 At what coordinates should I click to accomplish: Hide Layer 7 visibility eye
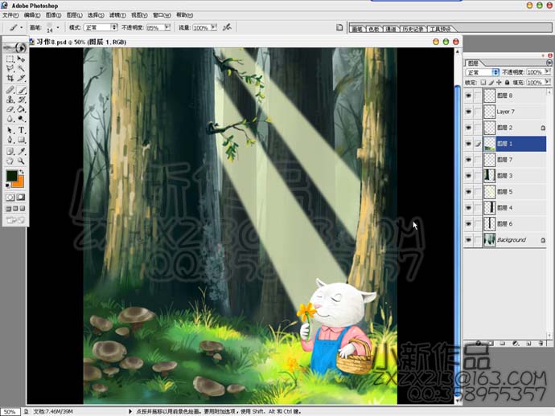click(469, 112)
